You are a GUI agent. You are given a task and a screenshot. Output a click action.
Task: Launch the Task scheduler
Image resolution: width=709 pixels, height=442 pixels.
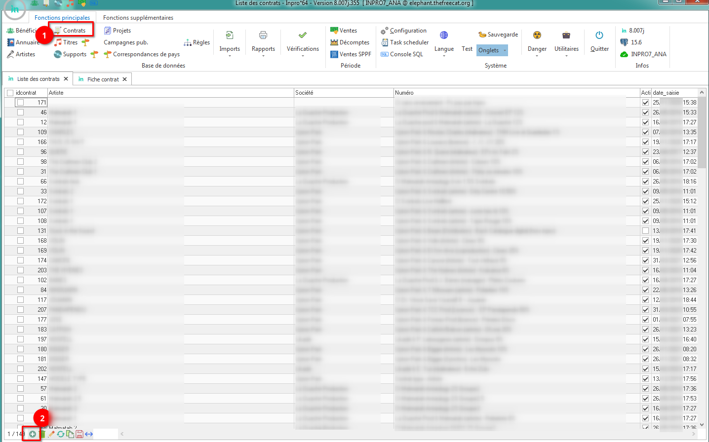[x=404, y=42]
